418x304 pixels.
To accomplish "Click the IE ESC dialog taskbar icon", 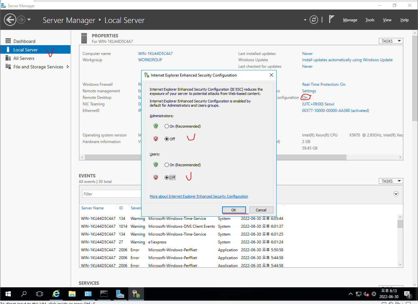I will [136, 294].
